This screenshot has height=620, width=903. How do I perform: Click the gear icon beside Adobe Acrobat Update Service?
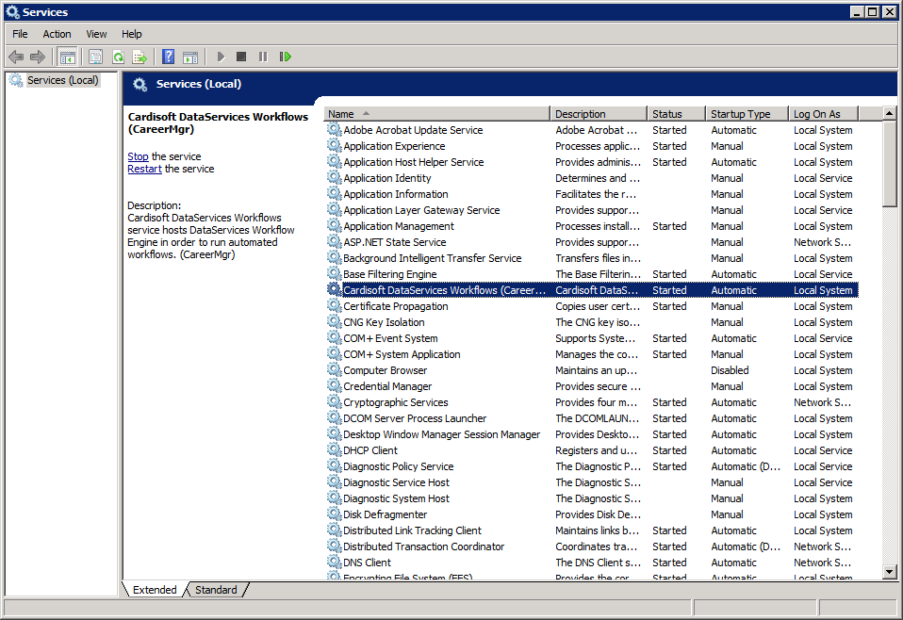pyautogui.click(x=334, y=129)
